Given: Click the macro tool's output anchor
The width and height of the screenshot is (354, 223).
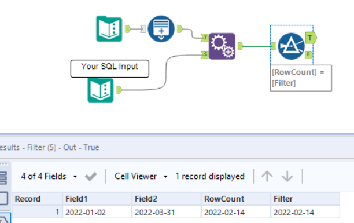Looking at the screenshot, I should coord(241,46).
